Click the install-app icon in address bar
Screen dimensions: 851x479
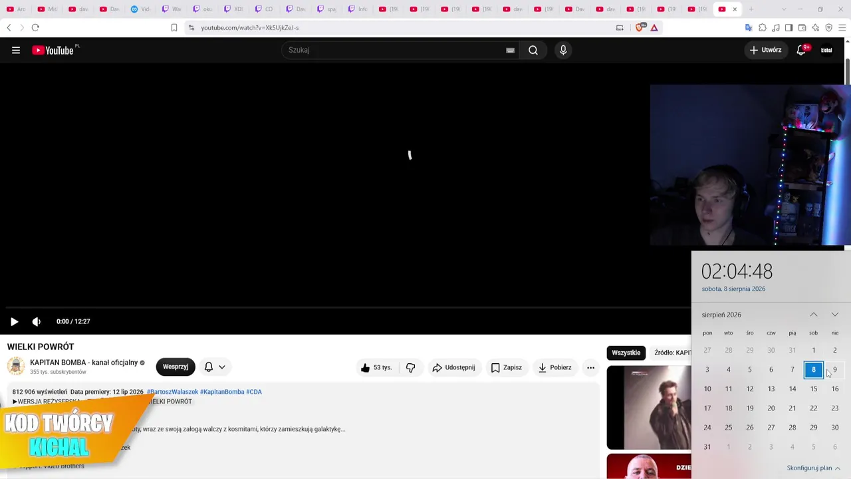click(620, 28)
